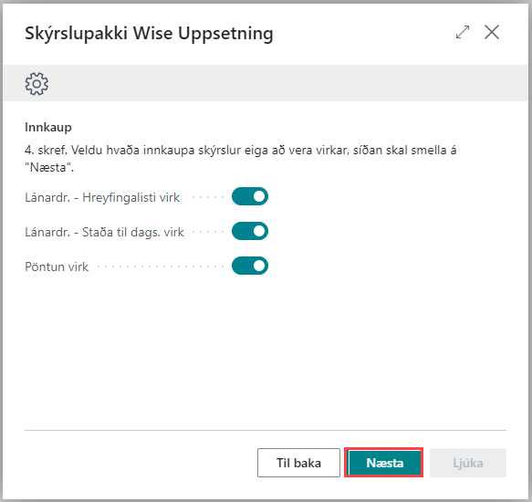This screenshot has width=532, height=502.
Task: Toggle Lánardr. - Hreyfingalisti virk switch
Action: coord(250,196)
